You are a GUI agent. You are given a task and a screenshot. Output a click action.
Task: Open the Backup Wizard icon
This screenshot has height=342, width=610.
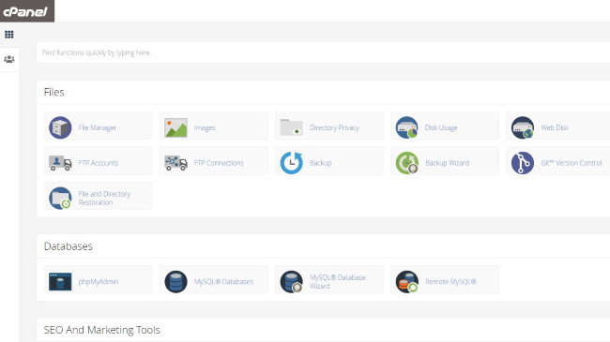coord(406,163)
